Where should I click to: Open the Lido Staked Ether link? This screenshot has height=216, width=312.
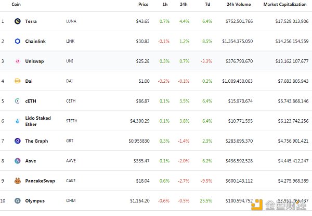click(38, 121)
